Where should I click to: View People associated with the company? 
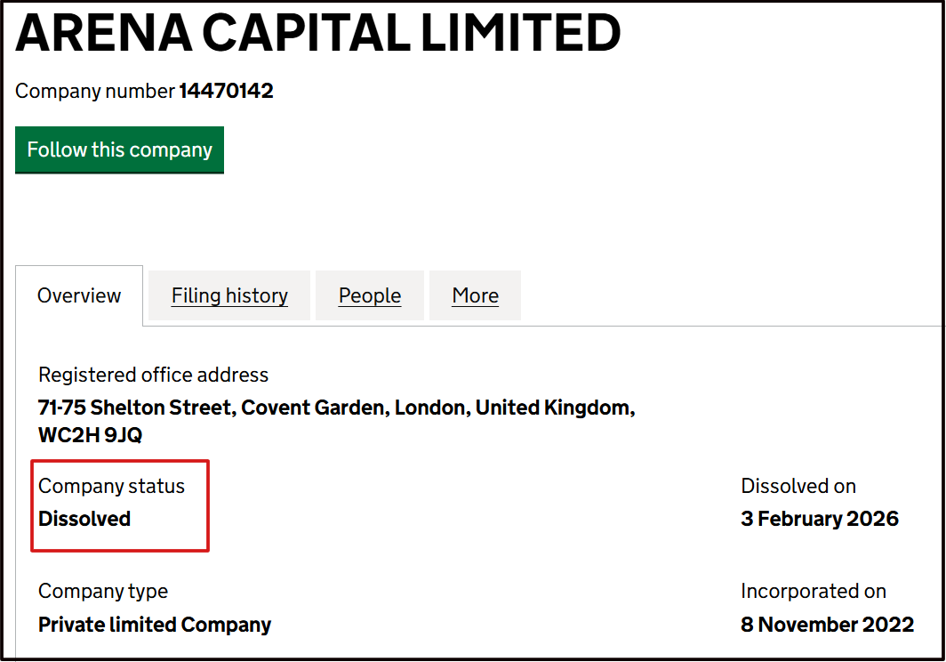pyautogui.click(x=369, y=295)
